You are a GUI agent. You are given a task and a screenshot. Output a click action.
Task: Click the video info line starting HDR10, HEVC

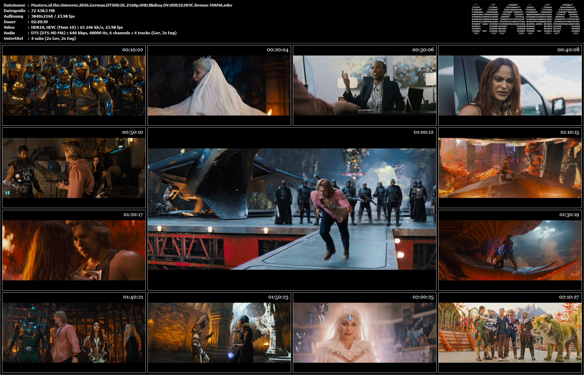coord(77,27)
